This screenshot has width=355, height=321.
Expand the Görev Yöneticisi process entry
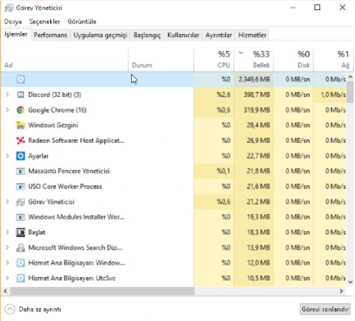click(x=7, y=202)
